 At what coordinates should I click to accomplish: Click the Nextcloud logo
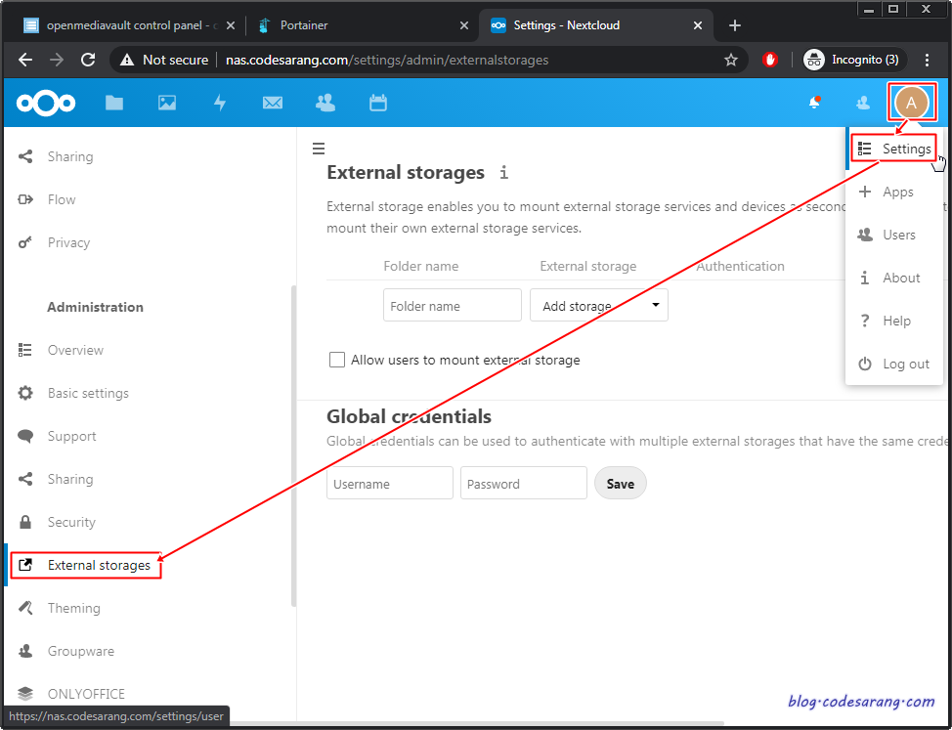pyautogui.click(x=46, y=104)
